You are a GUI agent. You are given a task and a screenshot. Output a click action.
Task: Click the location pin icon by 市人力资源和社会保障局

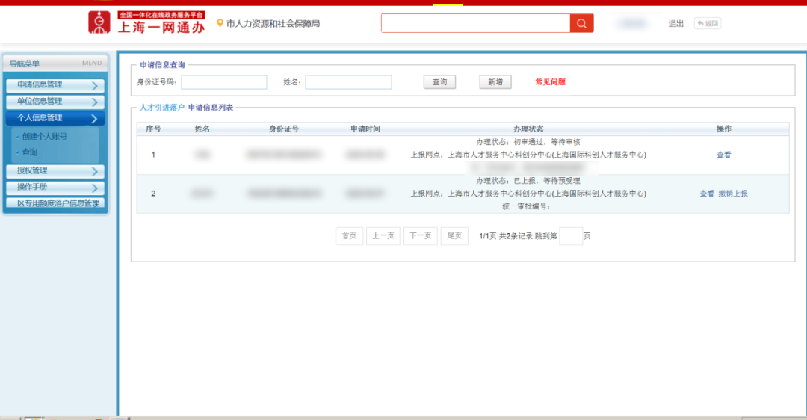[220, 23]
